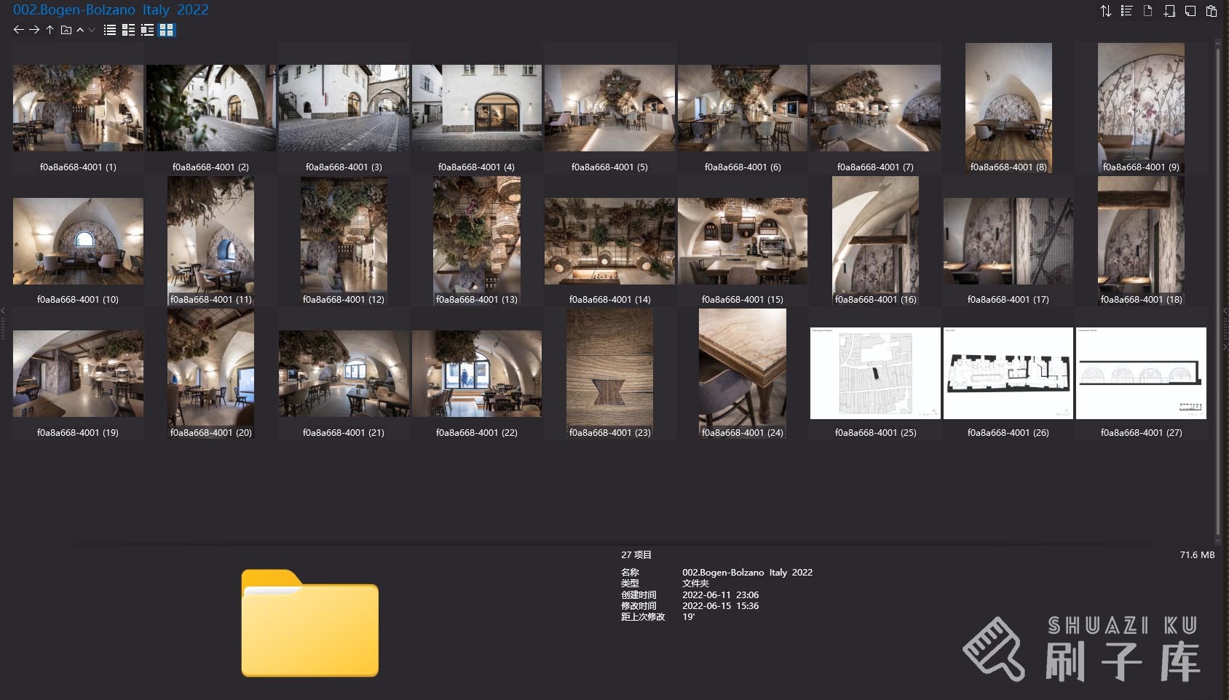Viewport: 1229px width, 700px height.
Task: Go up one folder level
Action: tap(50, 30)
